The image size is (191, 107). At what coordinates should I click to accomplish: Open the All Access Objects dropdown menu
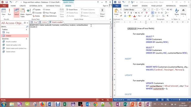(x=25, y=23)
